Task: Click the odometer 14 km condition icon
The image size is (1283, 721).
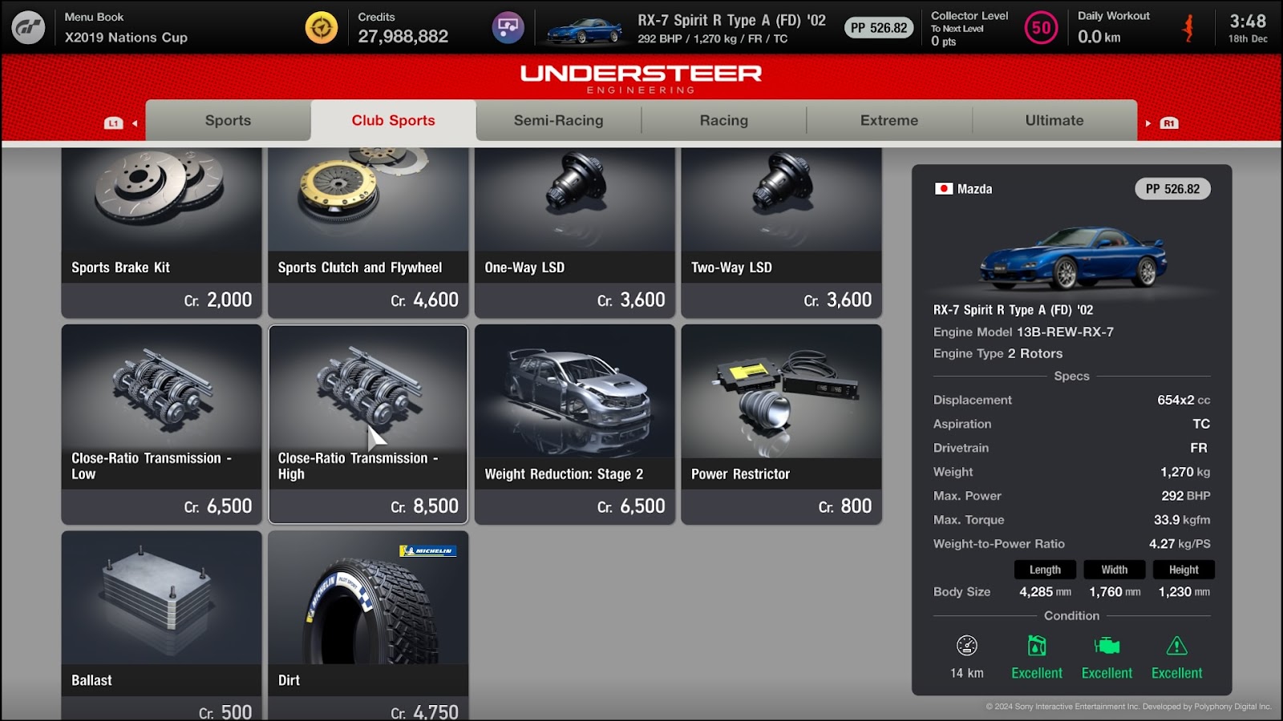Action: [x=967, y=646]
